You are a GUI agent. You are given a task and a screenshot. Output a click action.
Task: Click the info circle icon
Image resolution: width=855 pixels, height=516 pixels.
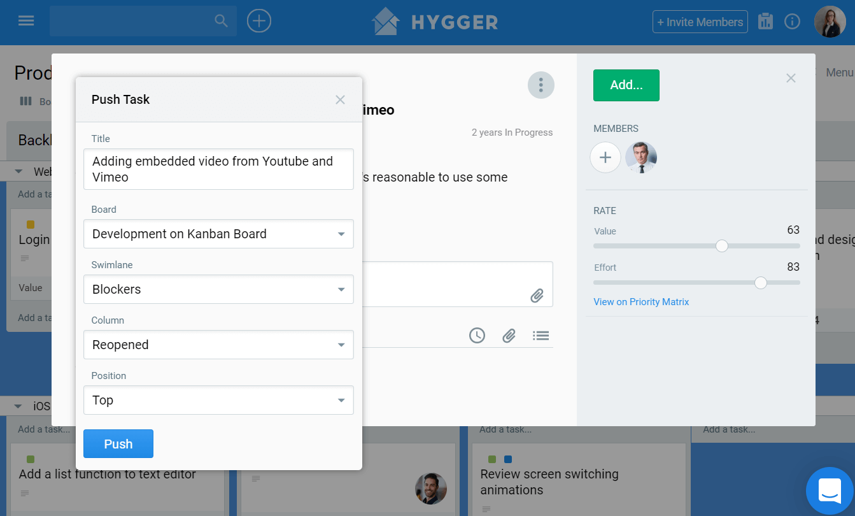click(792, 22)
